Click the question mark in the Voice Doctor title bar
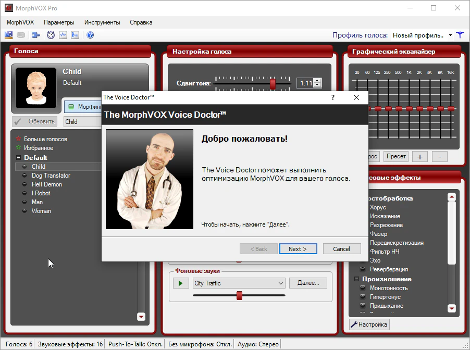Image resolution: width=470 pixels, height=350 pixels. pos(333,97)
